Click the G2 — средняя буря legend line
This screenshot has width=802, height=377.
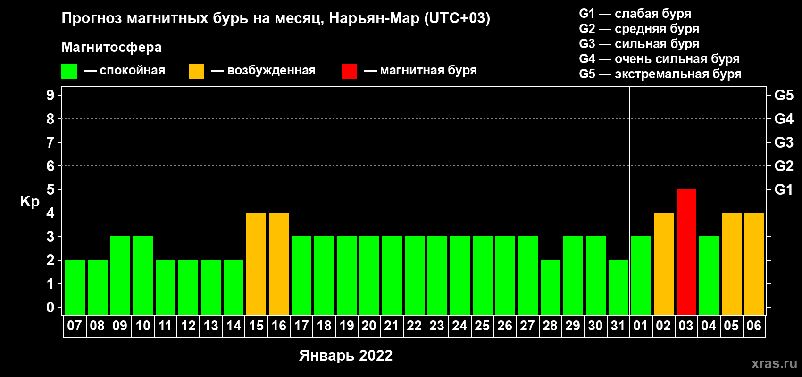point(639,29)
